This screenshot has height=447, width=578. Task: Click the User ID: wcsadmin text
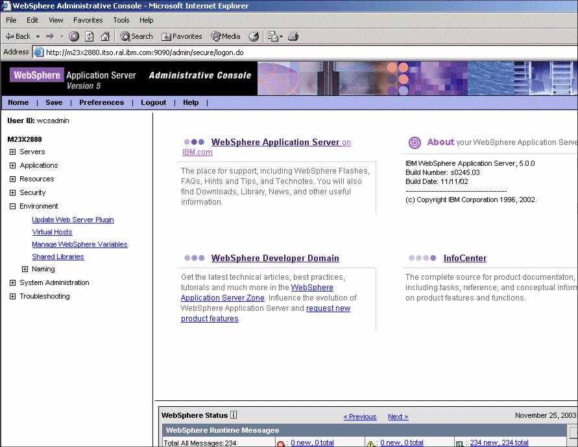coord(38,120)
